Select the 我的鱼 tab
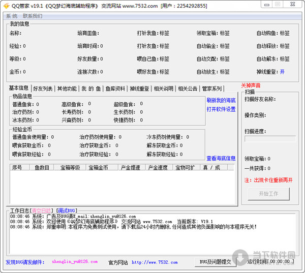This screenshot has height=273, width=305. (91, 89)
